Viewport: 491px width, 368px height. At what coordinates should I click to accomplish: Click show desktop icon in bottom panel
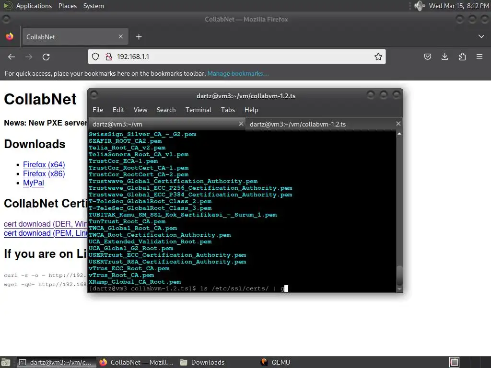point(6,362)
